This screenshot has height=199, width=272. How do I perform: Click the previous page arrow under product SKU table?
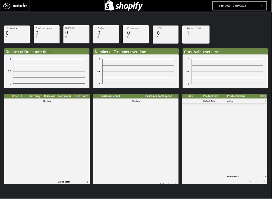[257, 181]
